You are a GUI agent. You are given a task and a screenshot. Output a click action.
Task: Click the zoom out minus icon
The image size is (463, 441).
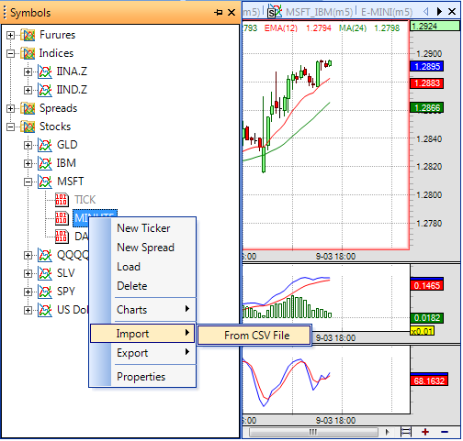tap(445, 432)
